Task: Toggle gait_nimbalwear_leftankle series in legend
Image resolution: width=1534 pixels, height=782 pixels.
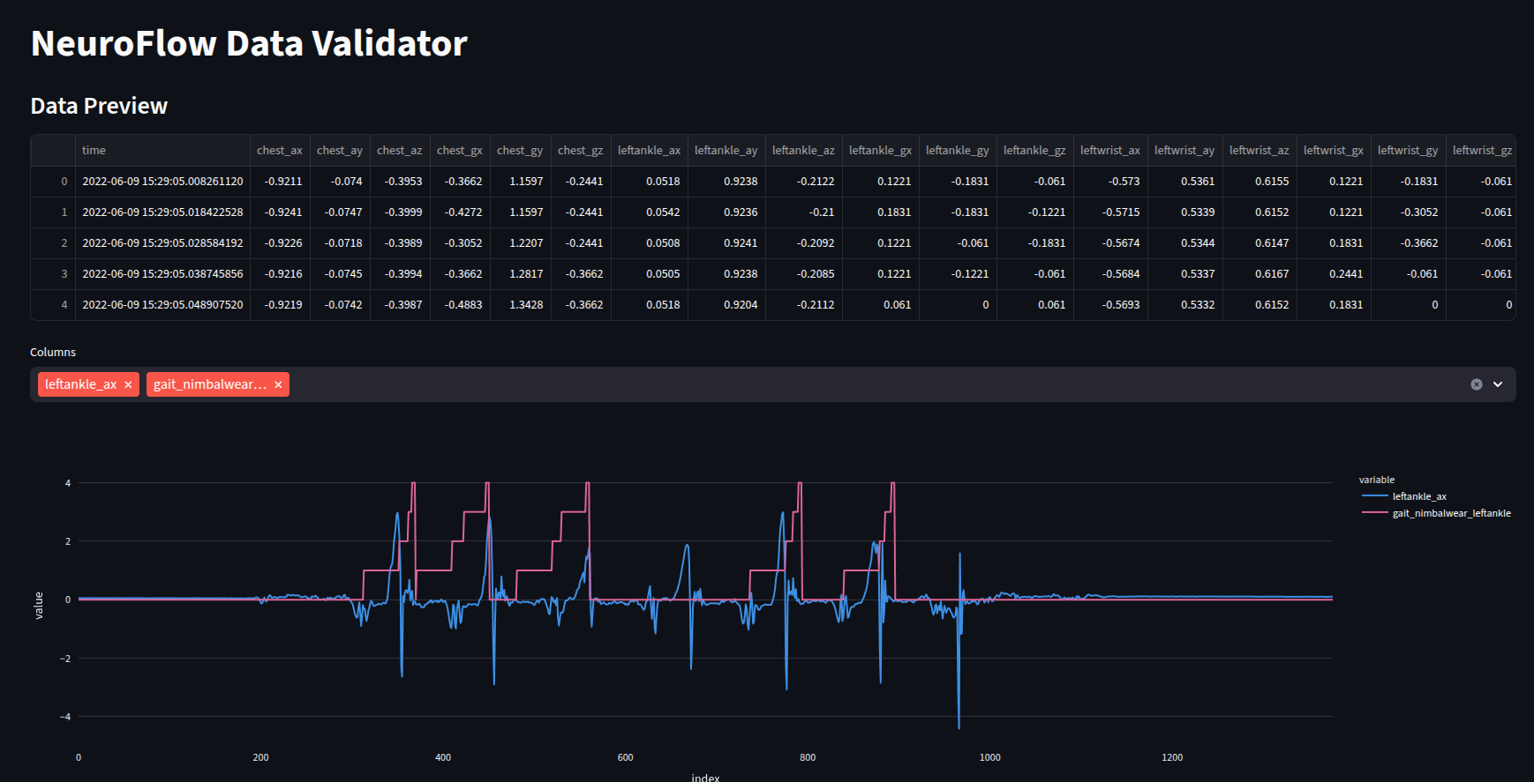Action: [x=1451, y=513]
